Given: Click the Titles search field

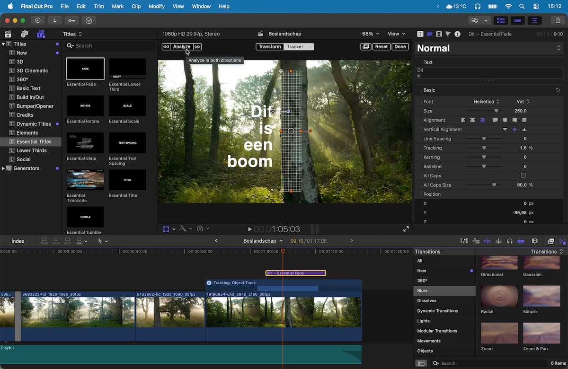Looking at the screenshot, I should pos(110,46).
